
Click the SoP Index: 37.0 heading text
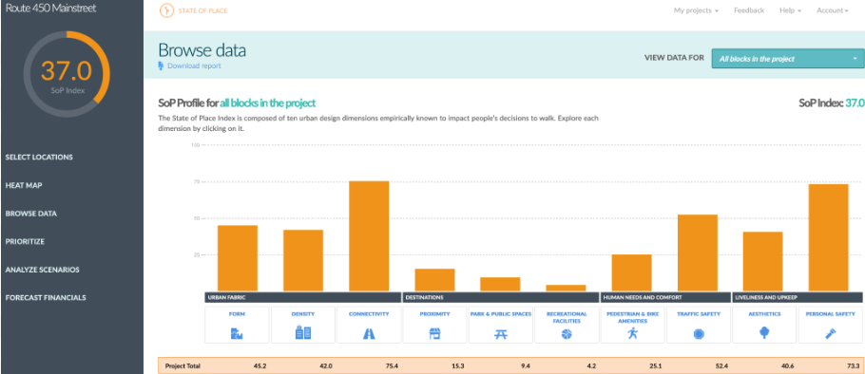(x=832, y=103)
